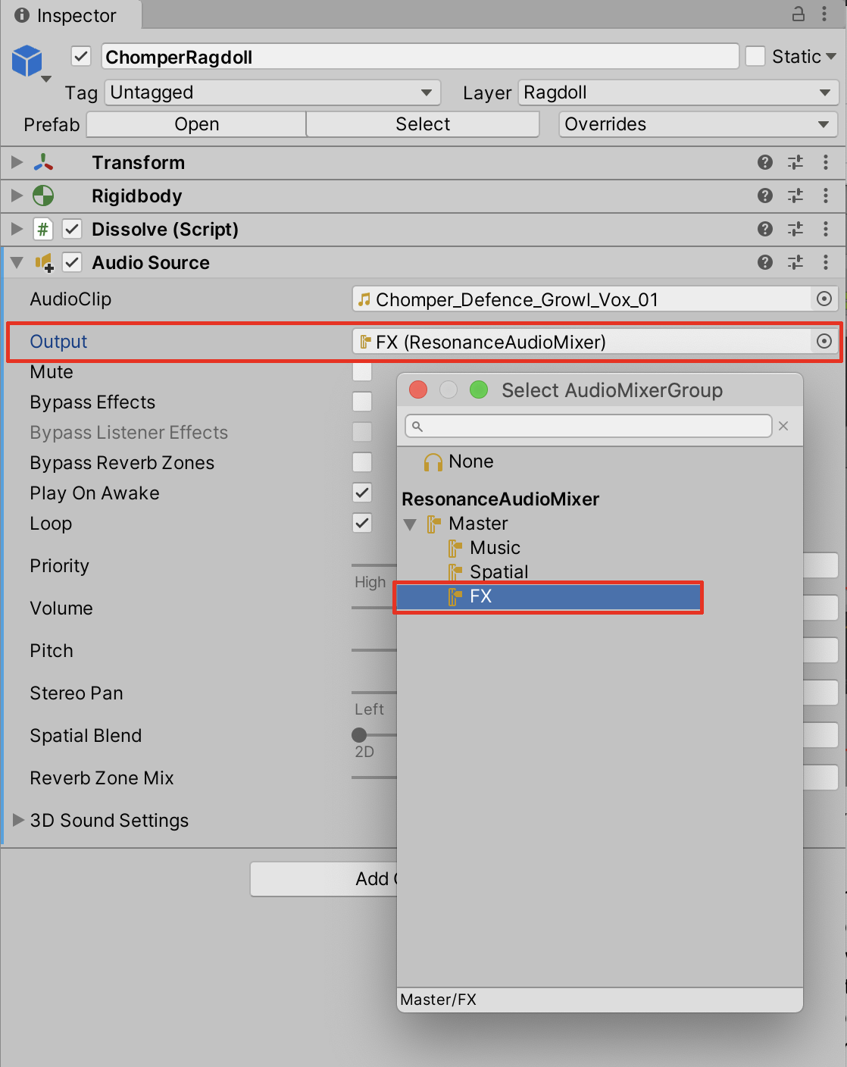This screenshot has width=847, height=1067.
Task: Toggle the Mute checkbox
Action: [x=362, y=372]
